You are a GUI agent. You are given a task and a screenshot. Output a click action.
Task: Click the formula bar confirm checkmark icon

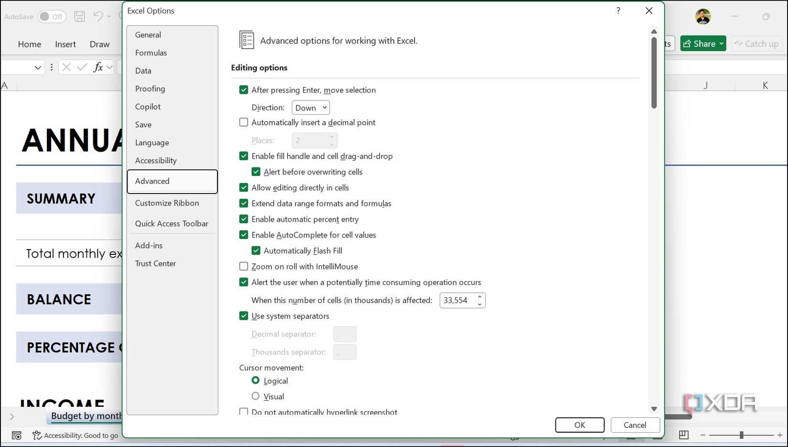(x=82, y=67)
